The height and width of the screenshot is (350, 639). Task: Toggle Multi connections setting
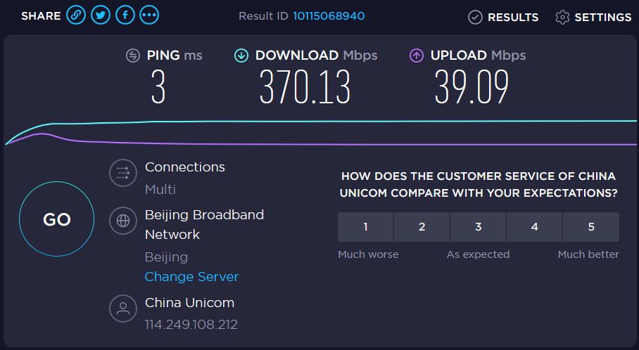pyautogui.click(x=160, y=189)
